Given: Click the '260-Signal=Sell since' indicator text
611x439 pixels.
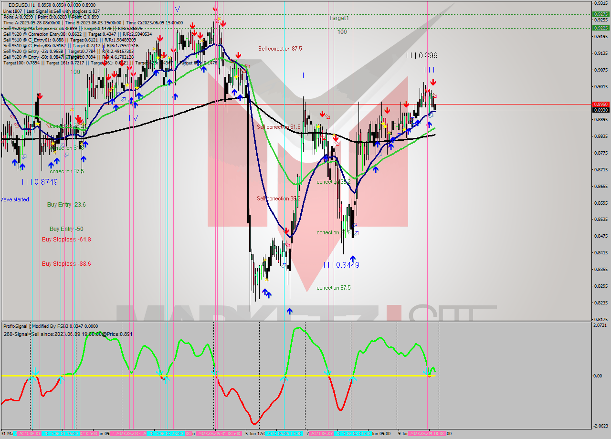Looking at the screenshot, I should coord(68,334).
